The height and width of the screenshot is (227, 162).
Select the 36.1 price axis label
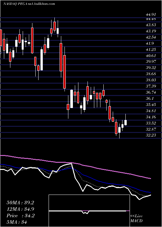150,99
